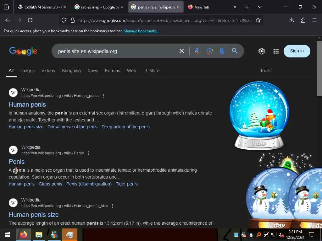322x241 pixels.
Task: Open the Firefox application menu
Action: pyautogui.click(x=314, y=20)
